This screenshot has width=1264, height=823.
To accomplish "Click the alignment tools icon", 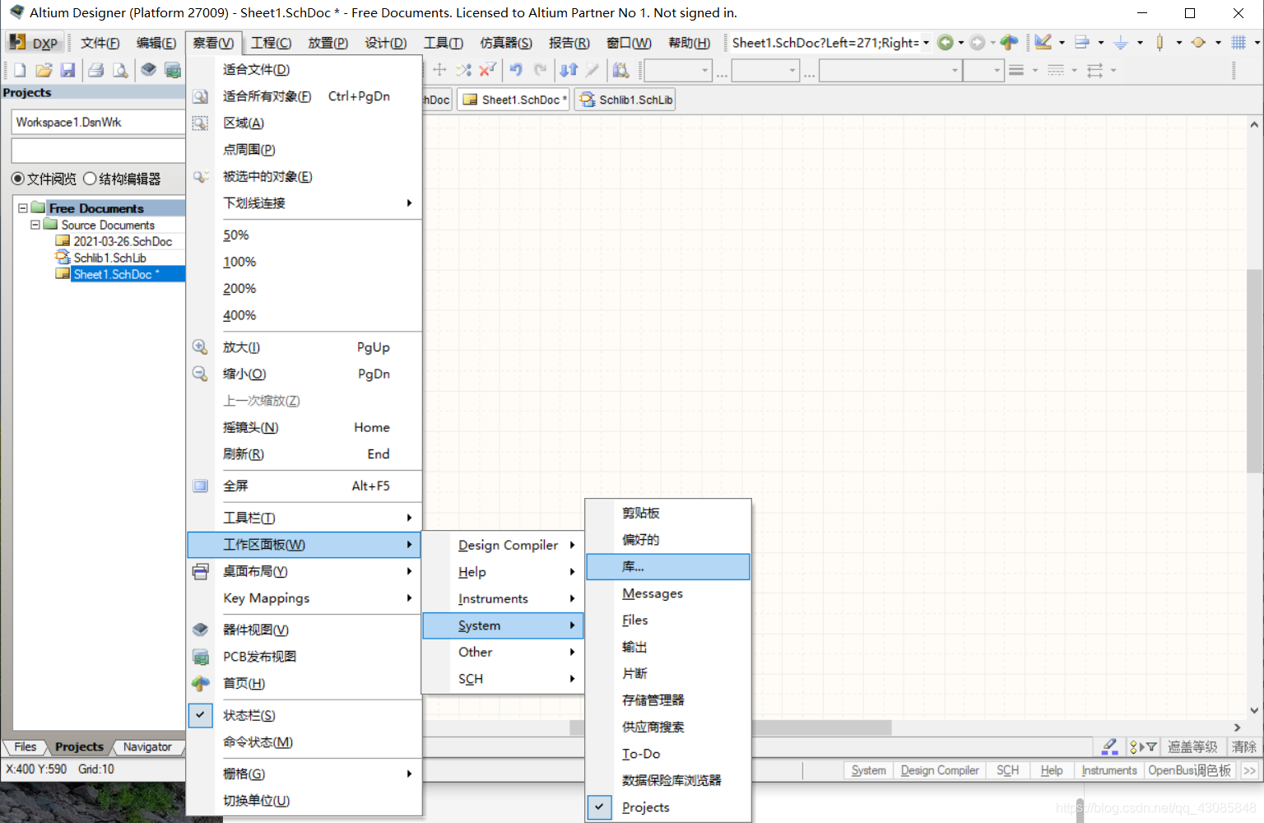I will (1082, 43).
